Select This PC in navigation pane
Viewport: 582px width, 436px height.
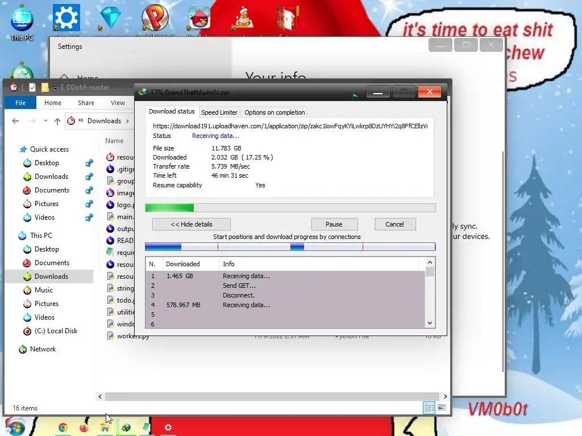(41, 236)
